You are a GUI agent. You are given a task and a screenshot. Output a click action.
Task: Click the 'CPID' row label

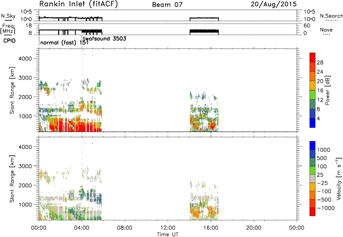9,41
